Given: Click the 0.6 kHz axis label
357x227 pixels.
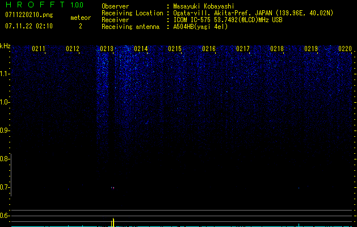Looking at the screenshot, I should (x=4, y=216).
